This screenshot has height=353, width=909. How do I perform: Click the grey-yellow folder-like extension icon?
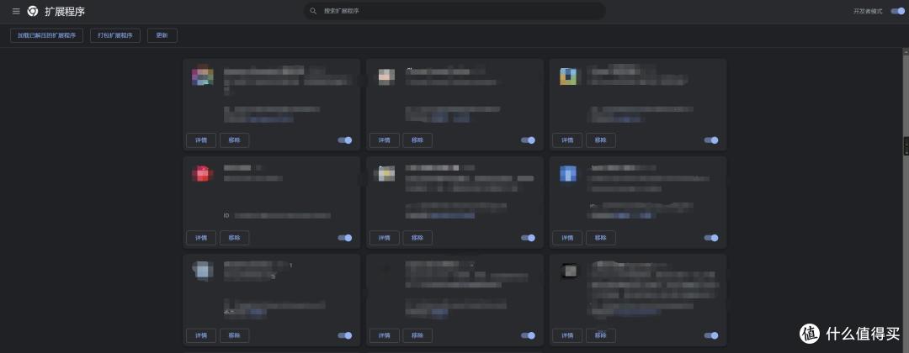coord(386,173)
